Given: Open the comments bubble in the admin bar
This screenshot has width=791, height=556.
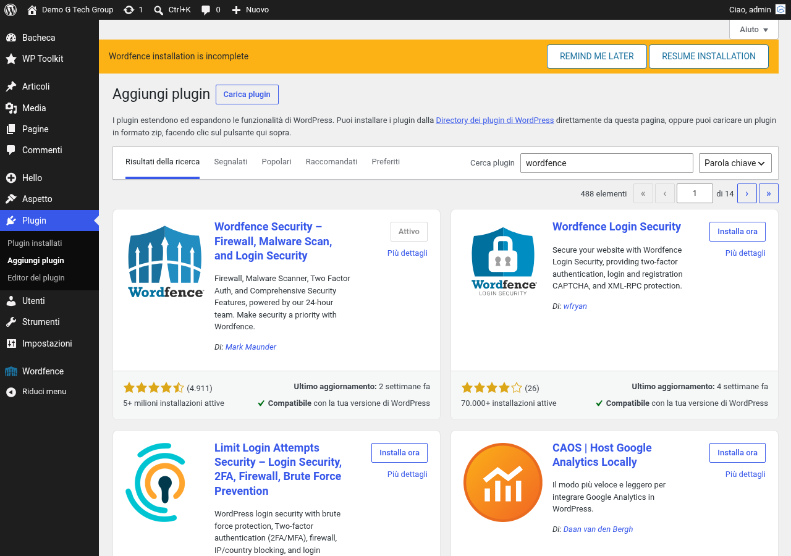Looking at the screenshot, I should [206, 10].
